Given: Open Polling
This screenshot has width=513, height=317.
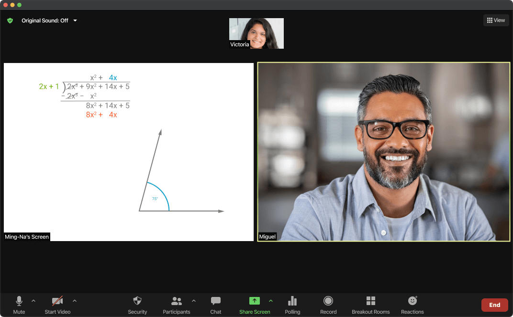Looking at the screenshot, I should 292,305.
